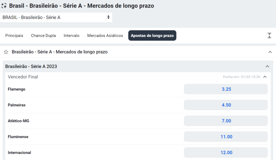Viewport: 276px width, 160px height.
Task: Pick Palmeiras odds 4.50
Action: (226, 105)
